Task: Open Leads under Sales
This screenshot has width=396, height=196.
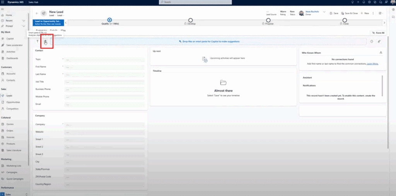Action: point(9,96)
